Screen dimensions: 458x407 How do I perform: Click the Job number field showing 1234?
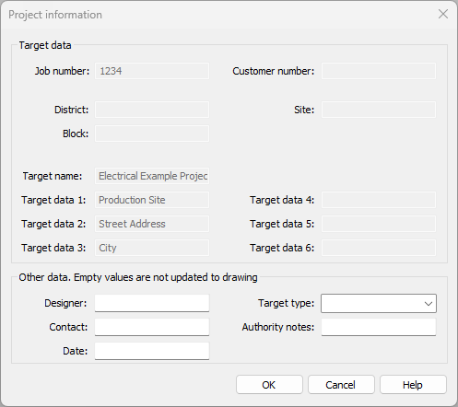tap(152, 71)
